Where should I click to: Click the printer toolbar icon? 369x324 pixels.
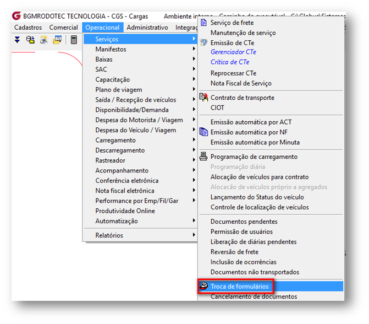[x=44, y=40]
